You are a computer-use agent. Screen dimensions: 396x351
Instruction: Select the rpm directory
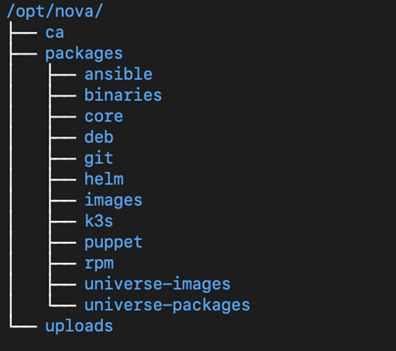99,264
